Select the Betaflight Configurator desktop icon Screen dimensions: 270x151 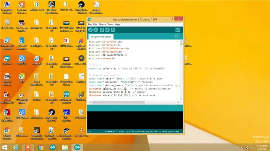(x=37, y=134)
